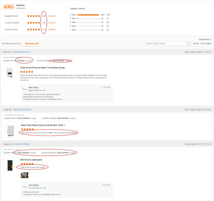This screenshot has height=201, width=214.
Task: Click stars under 450W mono solar panel
Action: pos(27,164)
